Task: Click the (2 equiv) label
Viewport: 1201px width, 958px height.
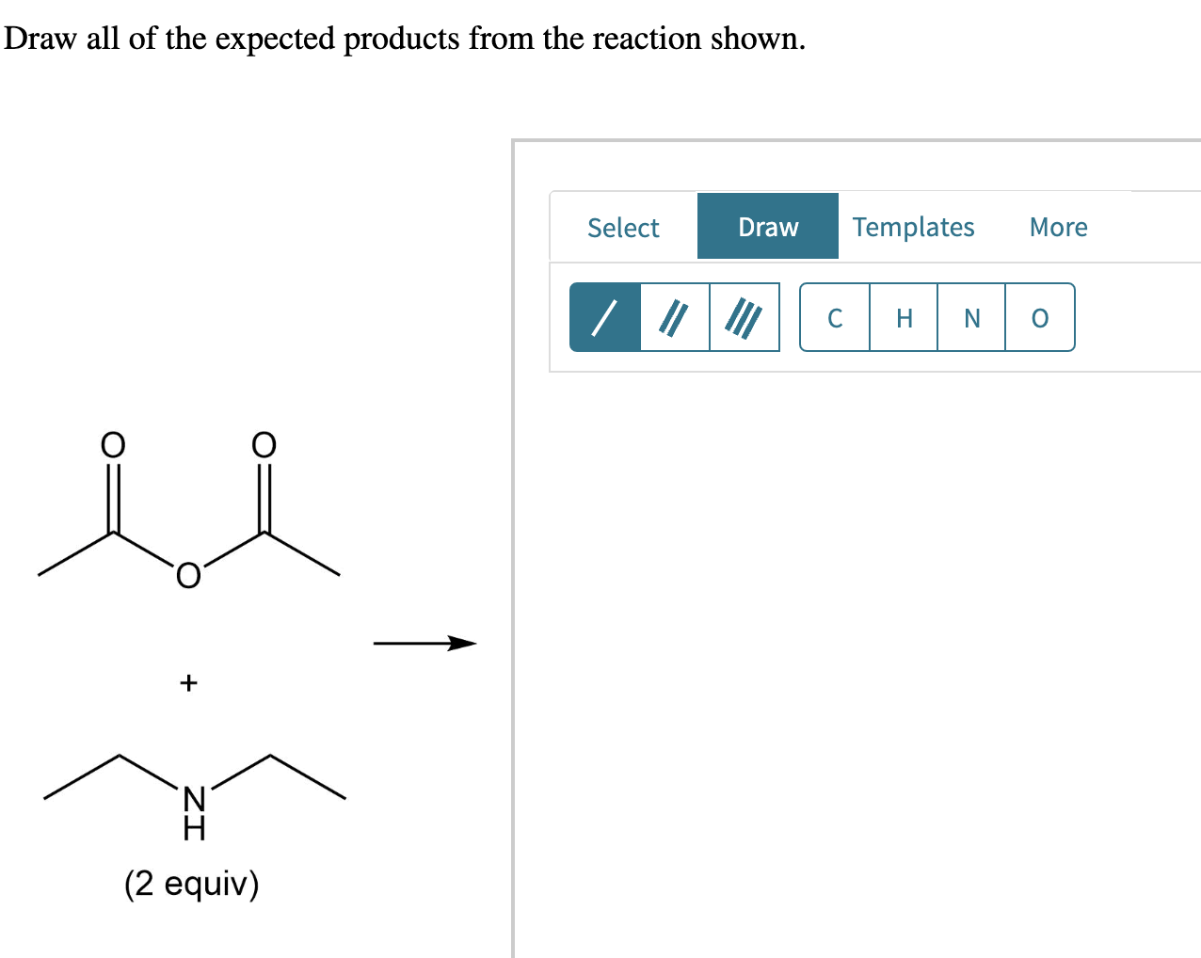Action: click(x=192, y=884)
